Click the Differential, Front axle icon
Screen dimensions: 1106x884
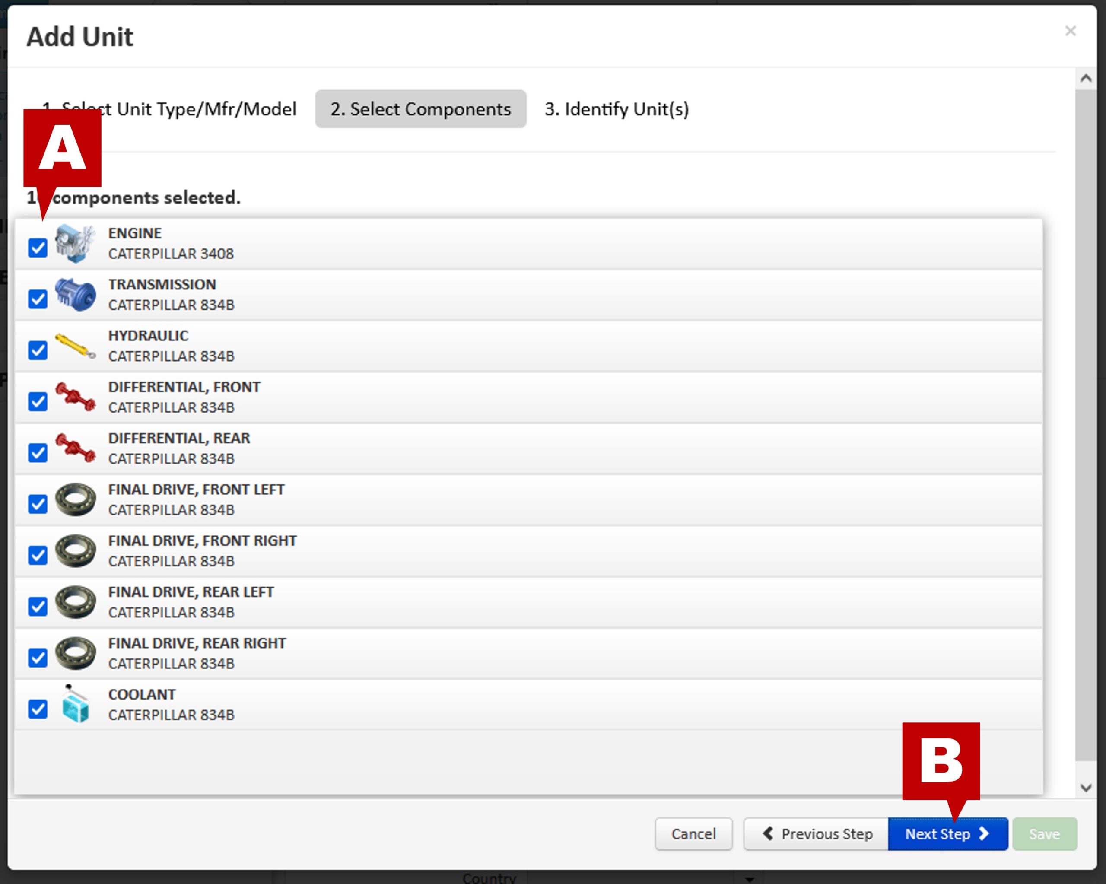(75, 397)
